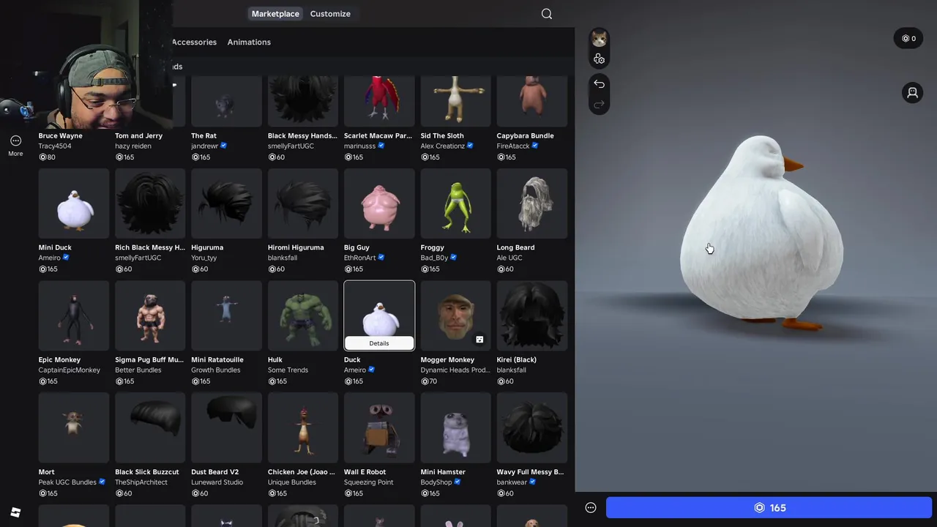
Task: Select the Kirei (Black) hair thumbnail
Action: pos(532,316)
